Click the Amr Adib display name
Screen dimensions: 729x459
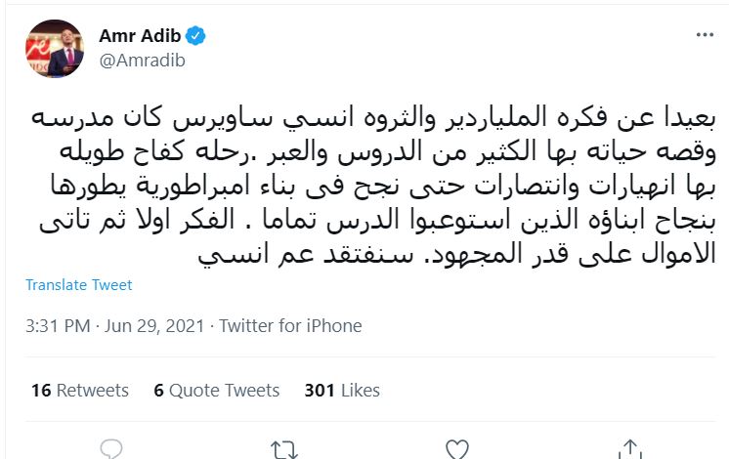tap(138, 36)
